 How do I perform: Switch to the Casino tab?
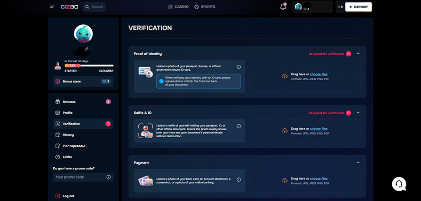pos(178,7)
